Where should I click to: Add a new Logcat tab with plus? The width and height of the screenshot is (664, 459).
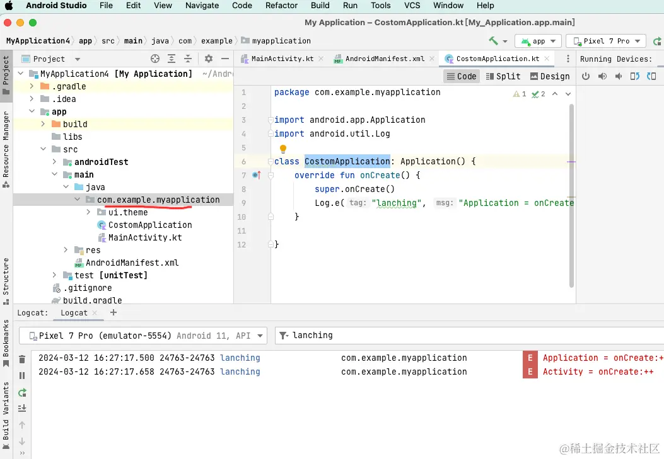113,312
